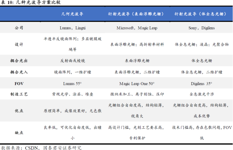Click the '设计' row label
233x150 pixels.
point(19,44)
